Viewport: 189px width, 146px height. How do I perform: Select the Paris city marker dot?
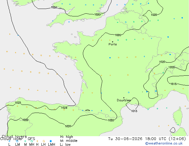click(113, 42)
